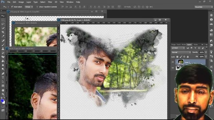
Task: Select the Lasso tool
Action: [3, 24]
